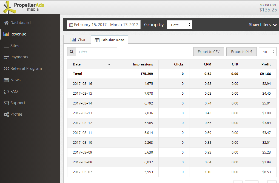Sort by the CTR column header
Viewport: 279px width, 183px height.
235,64
